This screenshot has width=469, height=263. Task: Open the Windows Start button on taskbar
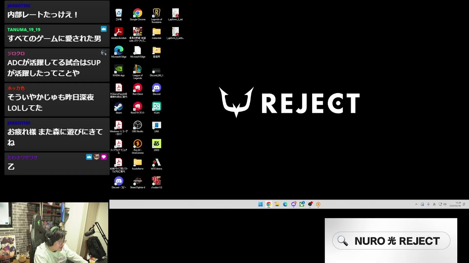pyautogui.click(x=261, y=204)
